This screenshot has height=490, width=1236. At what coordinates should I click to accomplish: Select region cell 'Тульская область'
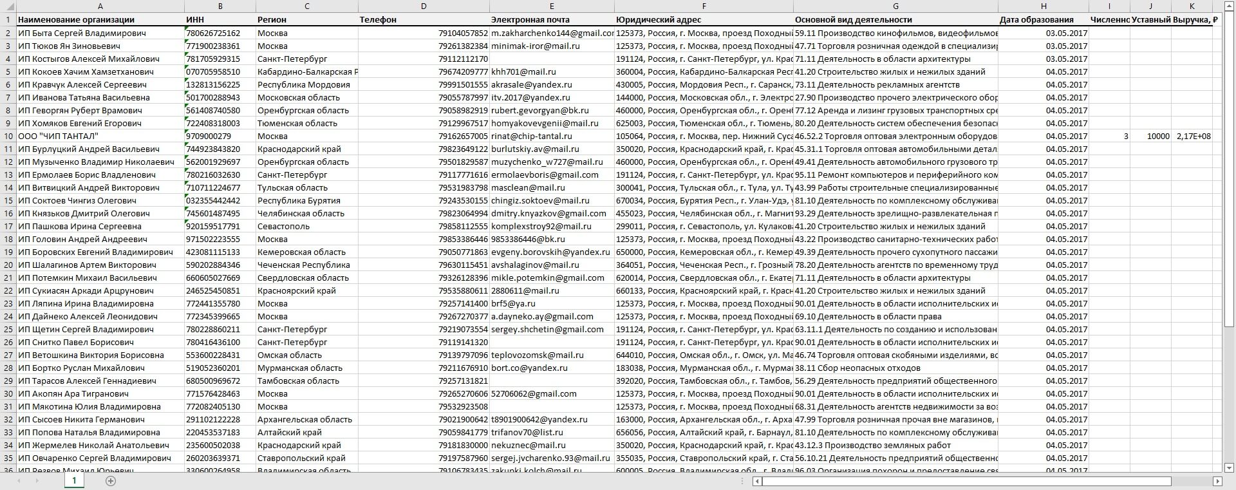click(307, 187)
